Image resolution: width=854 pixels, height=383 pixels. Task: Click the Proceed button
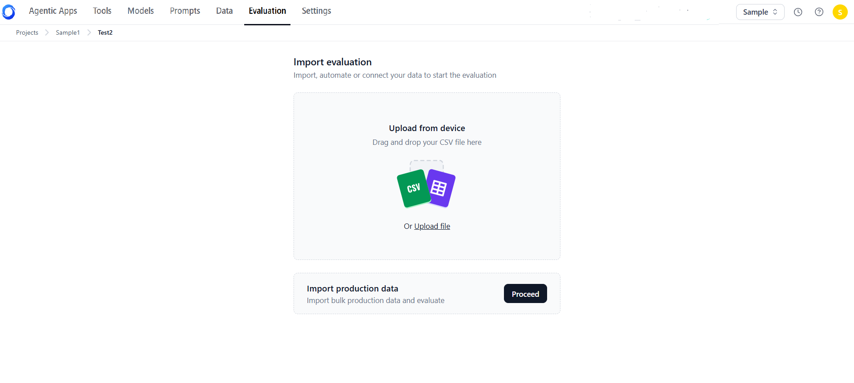tap(525, 294)
